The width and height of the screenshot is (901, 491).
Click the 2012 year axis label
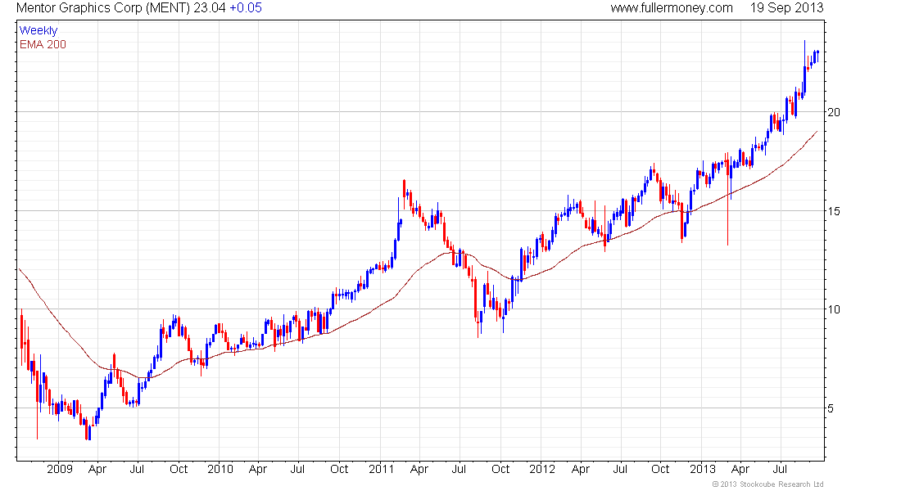(x=542, y=469)
